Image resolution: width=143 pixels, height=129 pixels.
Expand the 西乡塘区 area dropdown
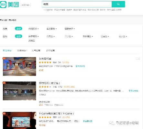[x=88, y=36]
